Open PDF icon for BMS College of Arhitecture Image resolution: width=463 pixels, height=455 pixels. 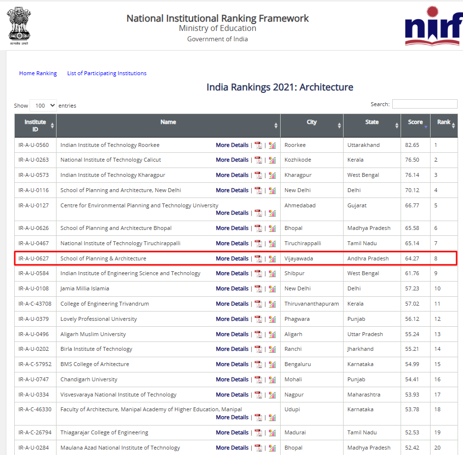tap(259, 365)
